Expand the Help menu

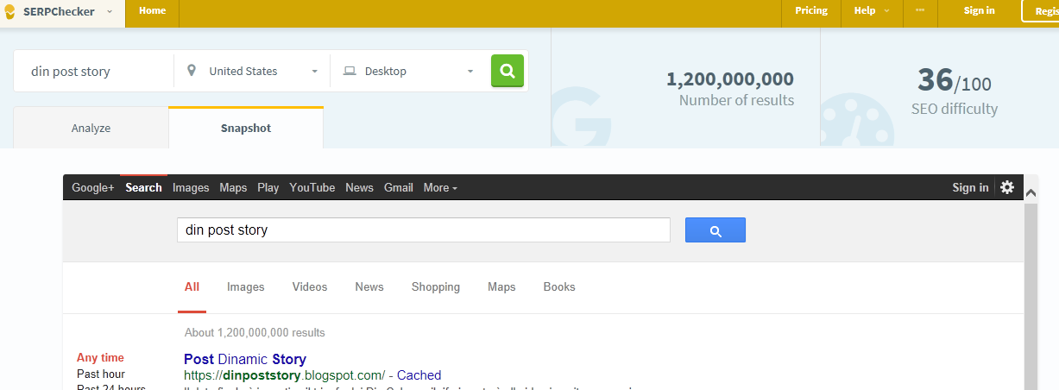872,10
